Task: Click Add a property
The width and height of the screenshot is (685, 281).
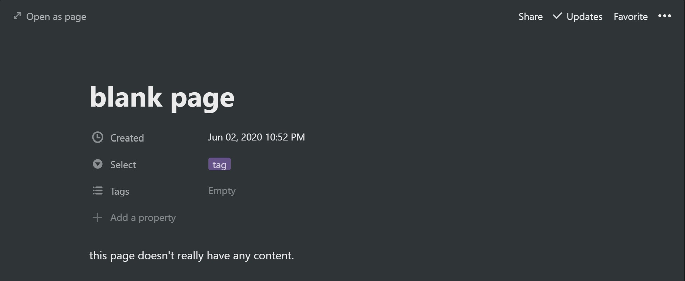Action: tap(143, 218)
